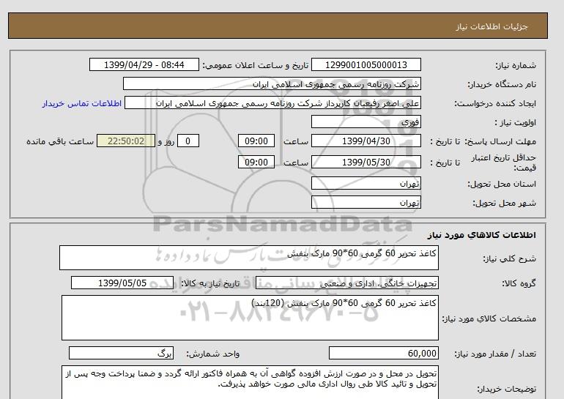The image size is (564, 399).
Task: Click the label شماره نیاز
Action: [516, 65]
